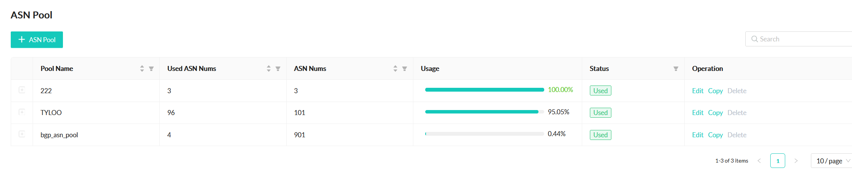Expand the row for pool 222

click(x=22, y=90)
